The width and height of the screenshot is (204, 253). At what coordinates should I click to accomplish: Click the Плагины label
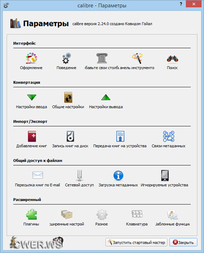point(31,224)
